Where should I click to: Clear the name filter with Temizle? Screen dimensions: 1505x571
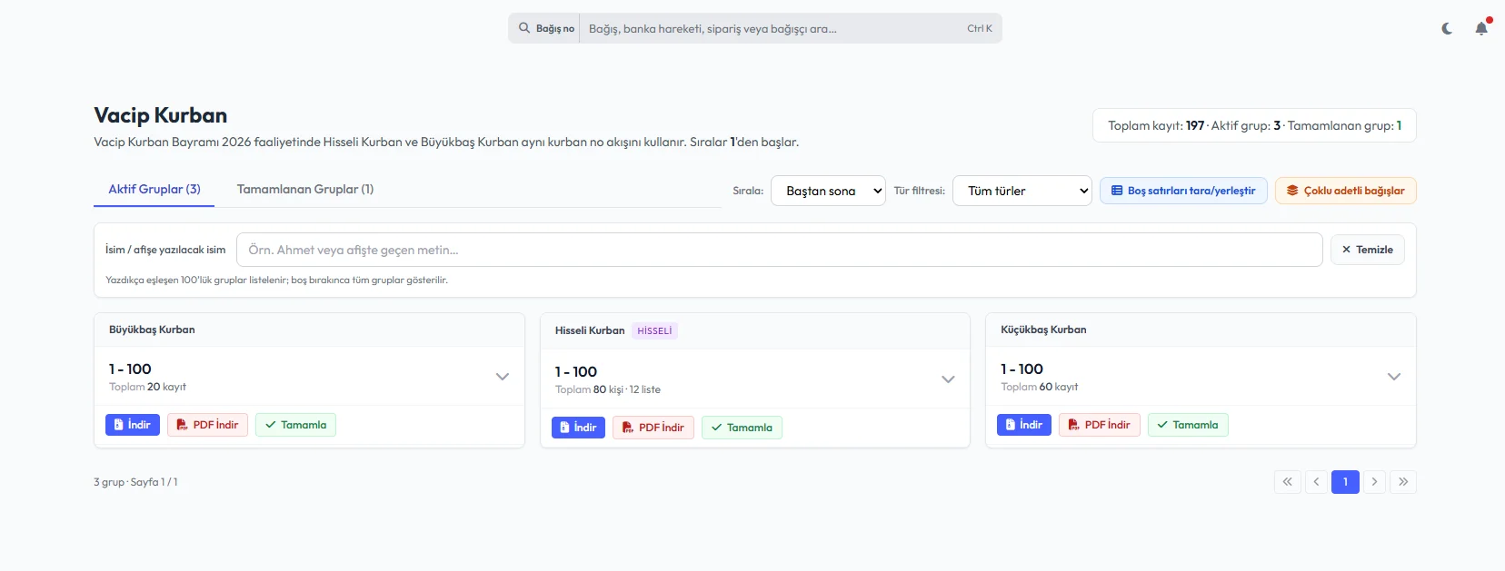[x=1367, y=250]
